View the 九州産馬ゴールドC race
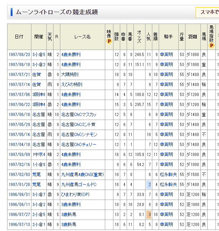 (79, 185)
